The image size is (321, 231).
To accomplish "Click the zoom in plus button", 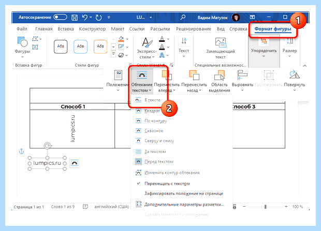I will (286, 207).
